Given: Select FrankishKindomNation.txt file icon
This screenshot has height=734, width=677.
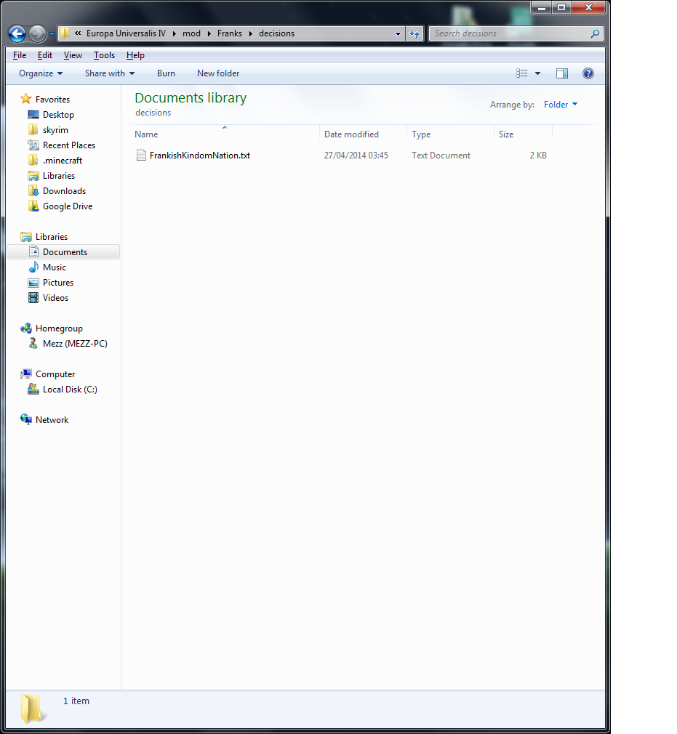Looking at the screenshot, I should tap(141, 155).
